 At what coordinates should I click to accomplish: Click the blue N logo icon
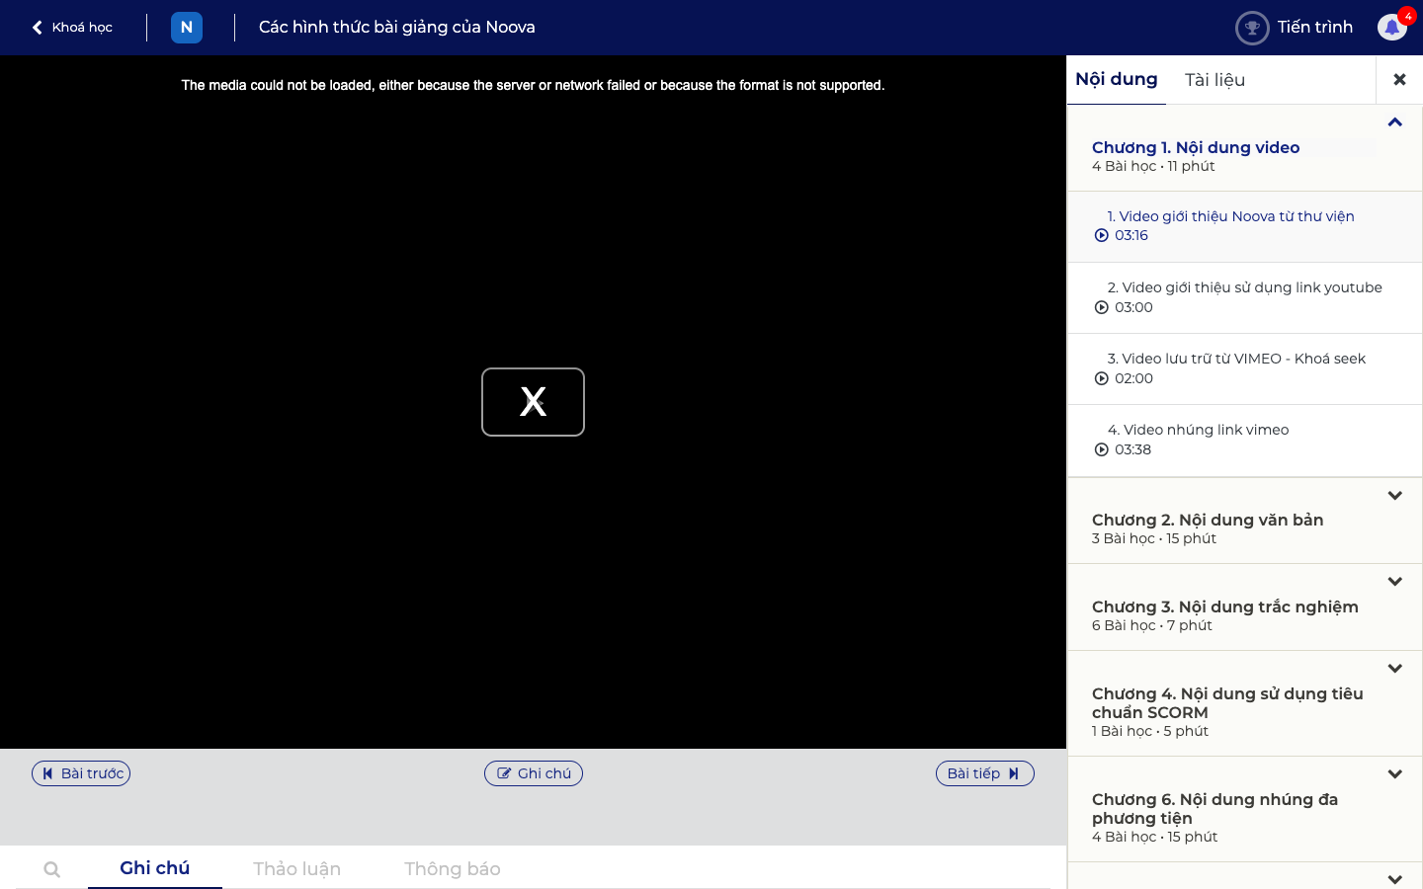(187, 28)
